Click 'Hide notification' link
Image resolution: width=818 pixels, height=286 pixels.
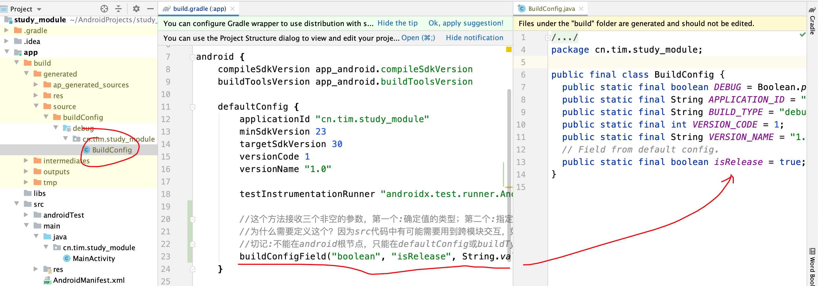click(x=474, y=38)
